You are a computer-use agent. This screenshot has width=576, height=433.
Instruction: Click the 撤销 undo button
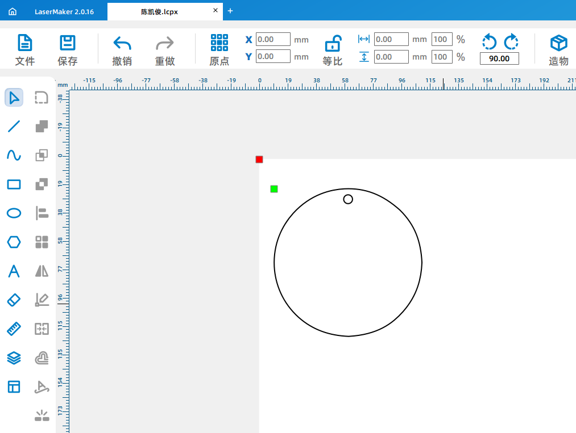[122, 50]
